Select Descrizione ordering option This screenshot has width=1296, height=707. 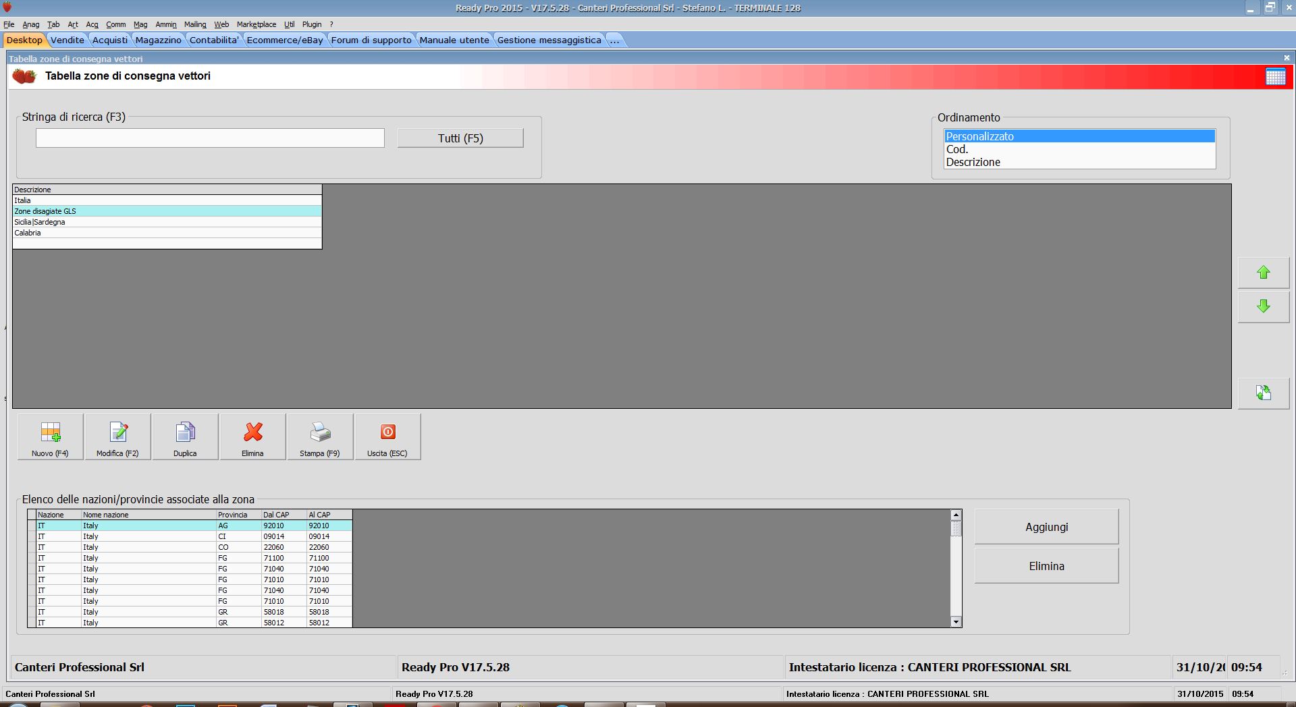(x=1079, y=162)
